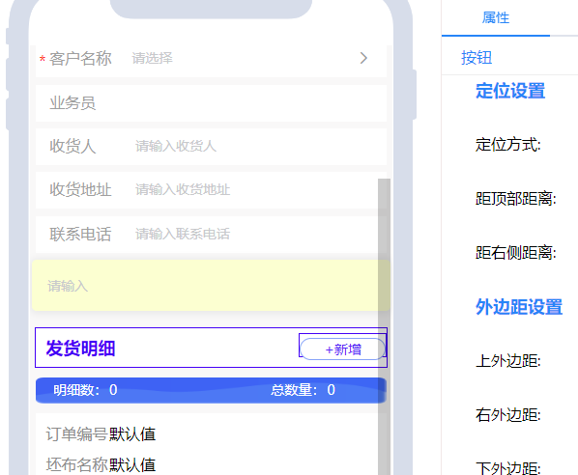Click the 联系电话 field label
Viewport: 578px width, 475px height.
[80, 234]
